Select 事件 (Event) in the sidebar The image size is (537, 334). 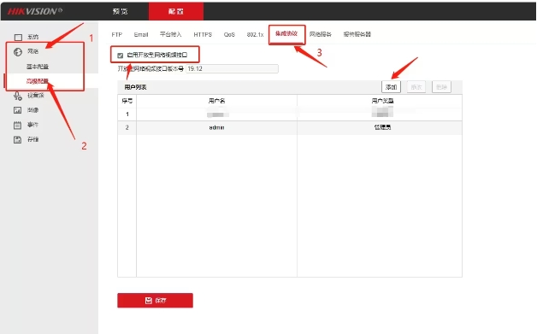[x=32, y=125]
